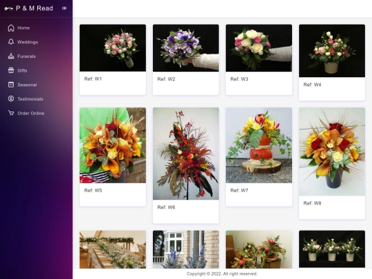Open the W8 orange orchid vase photo

coord(332,152)
